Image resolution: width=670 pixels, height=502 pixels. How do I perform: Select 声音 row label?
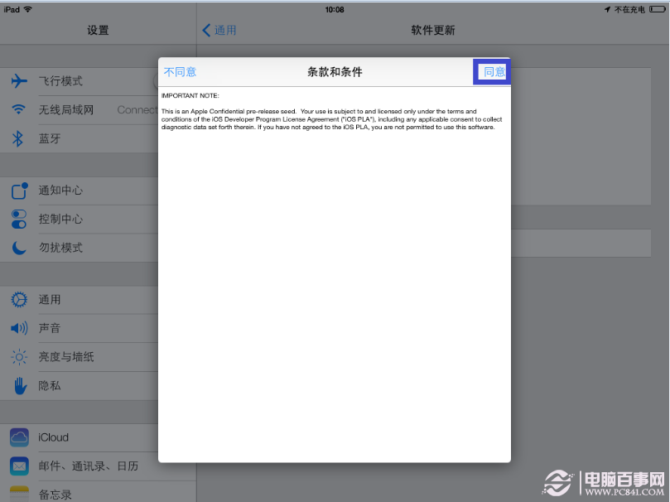click(x=50, y=328)
